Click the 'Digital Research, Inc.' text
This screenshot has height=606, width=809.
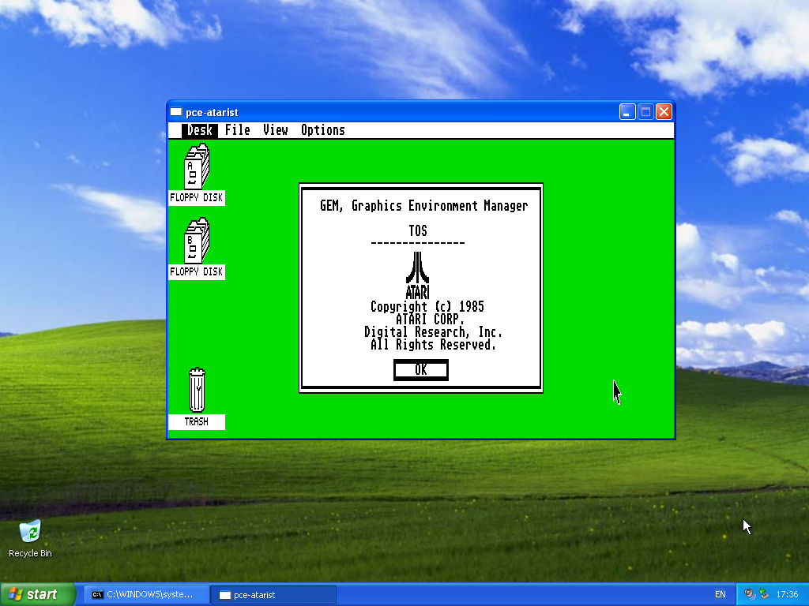[434, 332]
